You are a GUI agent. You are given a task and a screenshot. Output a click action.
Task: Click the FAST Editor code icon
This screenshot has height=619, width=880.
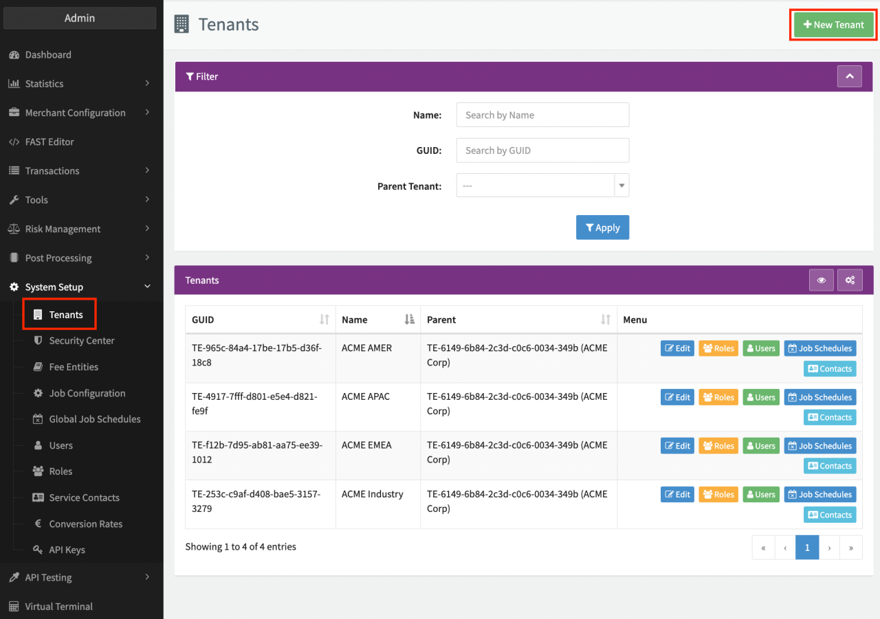point(14,142)
